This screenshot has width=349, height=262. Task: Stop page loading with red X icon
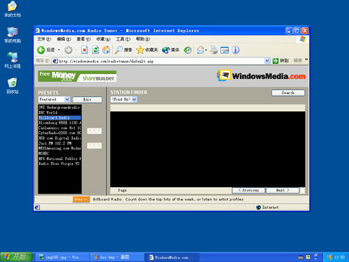(x=84, y=50)
